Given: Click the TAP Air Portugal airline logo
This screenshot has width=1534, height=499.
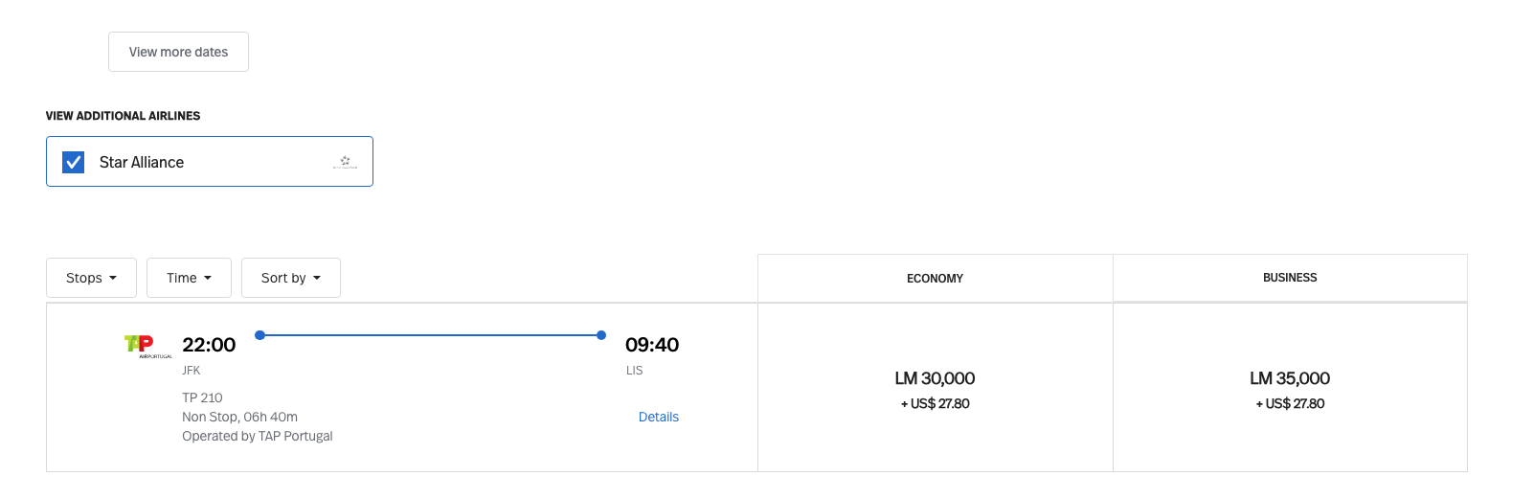Looking at the screenshot, I should [x=145, y=345].
